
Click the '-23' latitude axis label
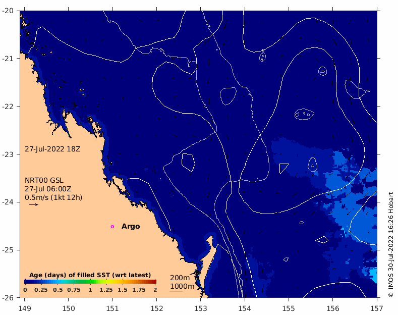click(x=8, y=154)
